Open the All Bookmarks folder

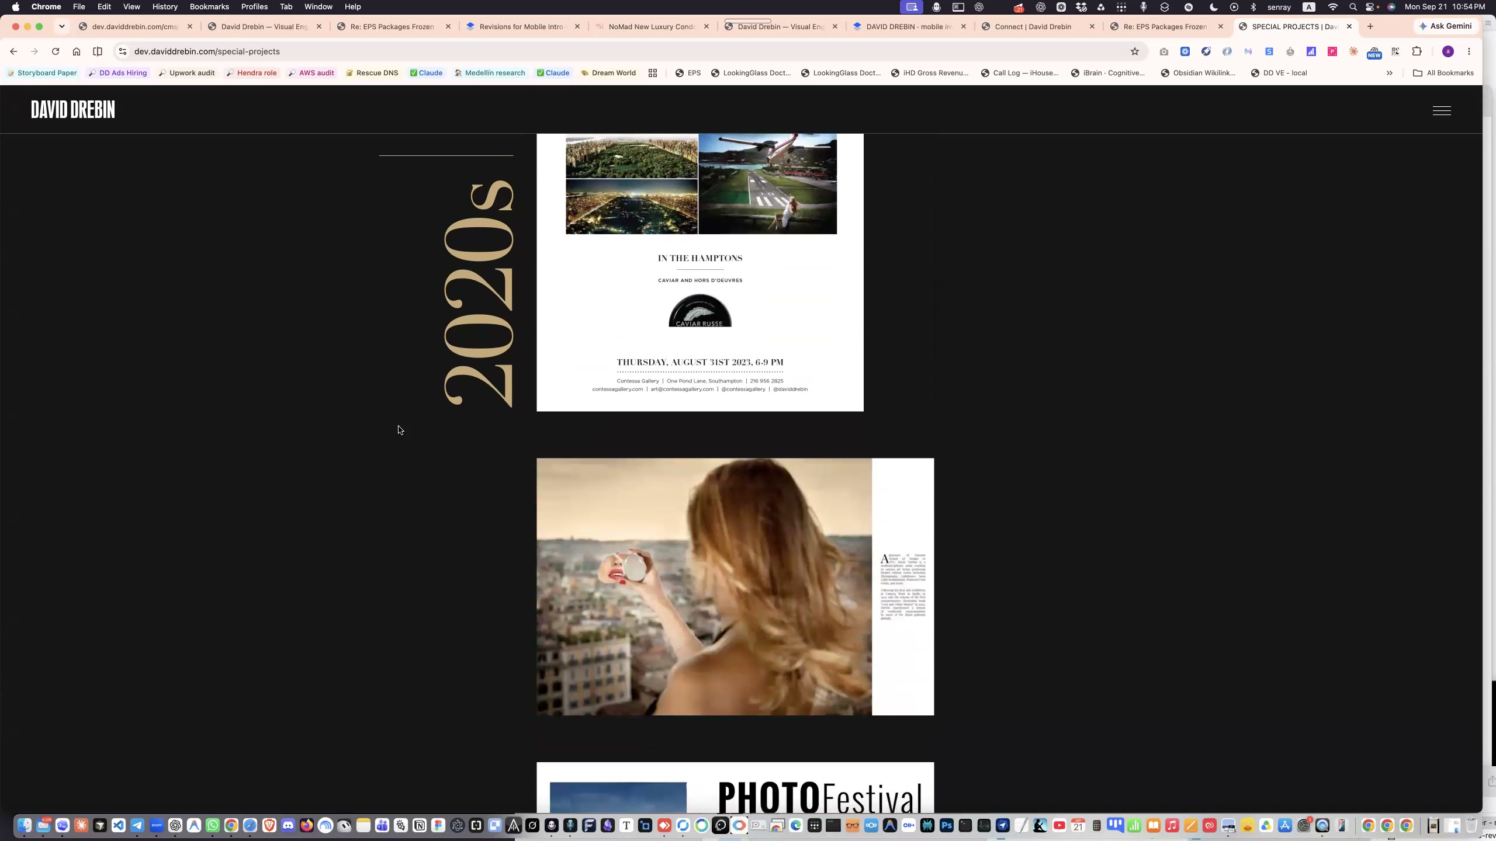coord(1443,73)
